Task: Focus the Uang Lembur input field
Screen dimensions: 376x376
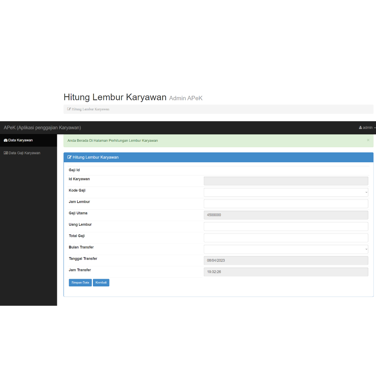Action: click(x=286, y=227)
